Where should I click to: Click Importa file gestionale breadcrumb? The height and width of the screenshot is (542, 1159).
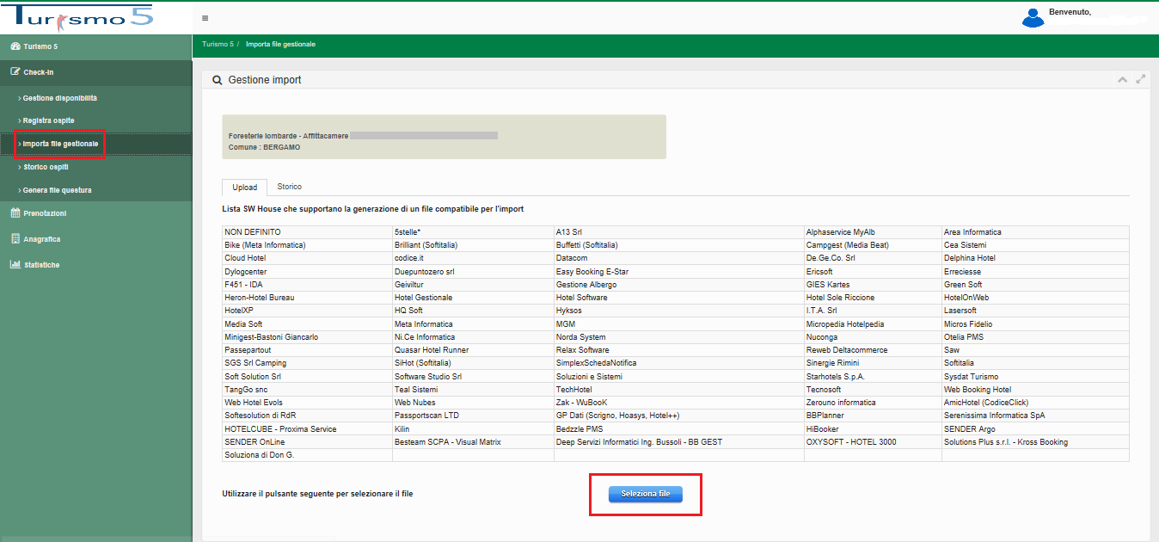click(x=280, y=44)
